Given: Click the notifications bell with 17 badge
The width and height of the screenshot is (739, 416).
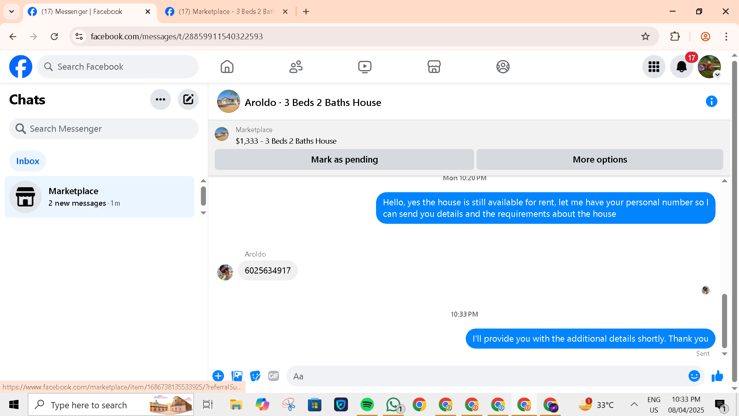Looking at the screenshot, I should pos(681,67).
